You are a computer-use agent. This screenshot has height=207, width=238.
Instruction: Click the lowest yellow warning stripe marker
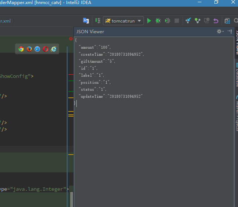(x=71, y=155)
